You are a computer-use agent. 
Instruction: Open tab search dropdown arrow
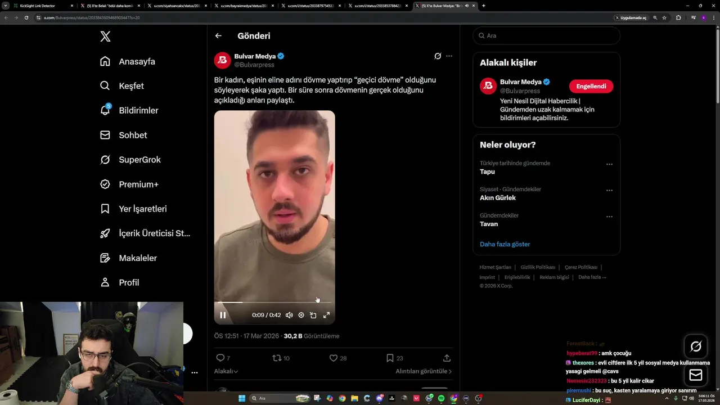pyautogui.click(x=5, y=6)
